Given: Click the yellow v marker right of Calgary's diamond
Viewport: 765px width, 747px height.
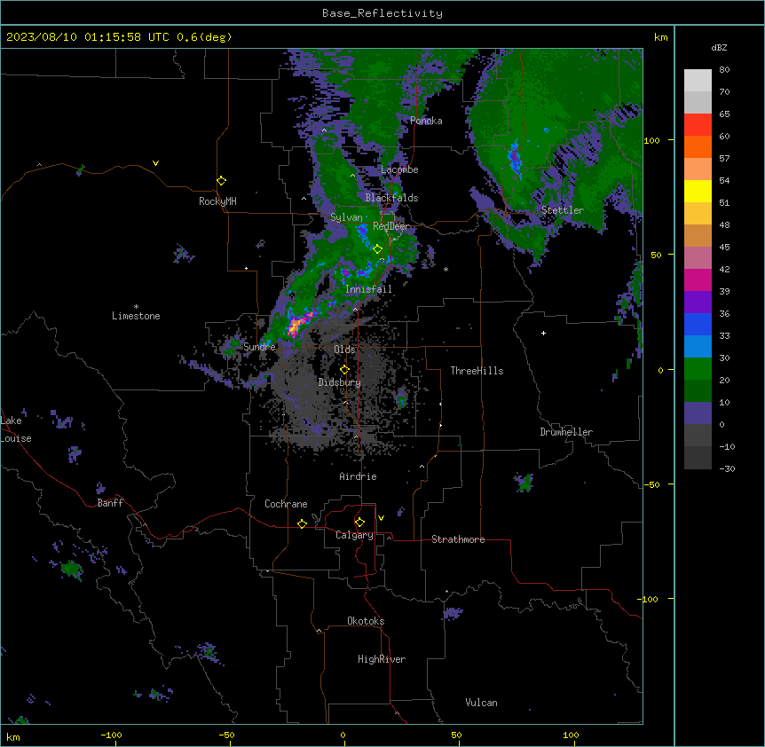Looking at the screenshot, I should click(x=381, y=518).
